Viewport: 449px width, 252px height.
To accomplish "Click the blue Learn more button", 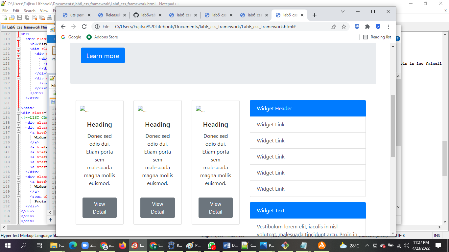I will click(103, 55).
